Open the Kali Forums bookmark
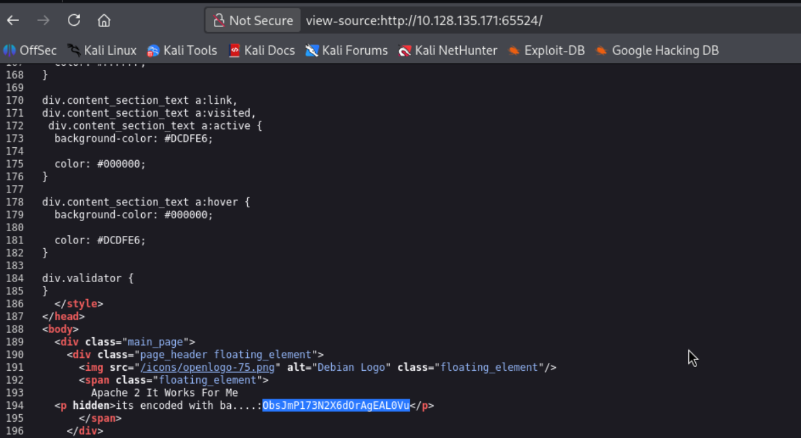The height and width of the screenshot is (438, 801). (x=346, y=51)
